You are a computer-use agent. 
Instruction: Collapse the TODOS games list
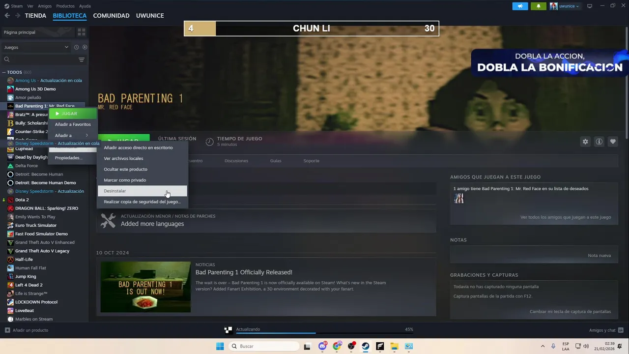click(17, 72)
